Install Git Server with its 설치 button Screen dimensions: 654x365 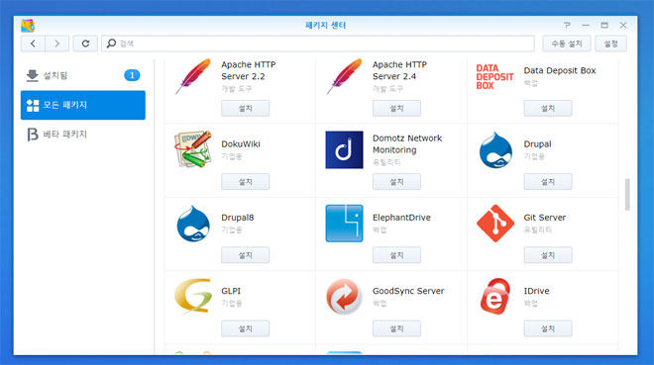pyautogui.click(x=548, y=255)
